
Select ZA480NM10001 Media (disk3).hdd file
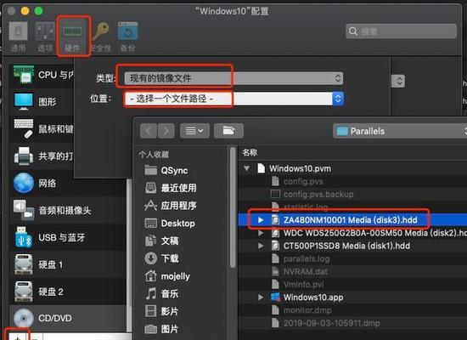(352, 220)
